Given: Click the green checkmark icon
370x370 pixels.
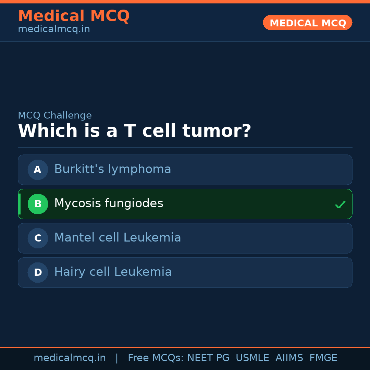Looking at the screenshot, I should tap(340, 205).
